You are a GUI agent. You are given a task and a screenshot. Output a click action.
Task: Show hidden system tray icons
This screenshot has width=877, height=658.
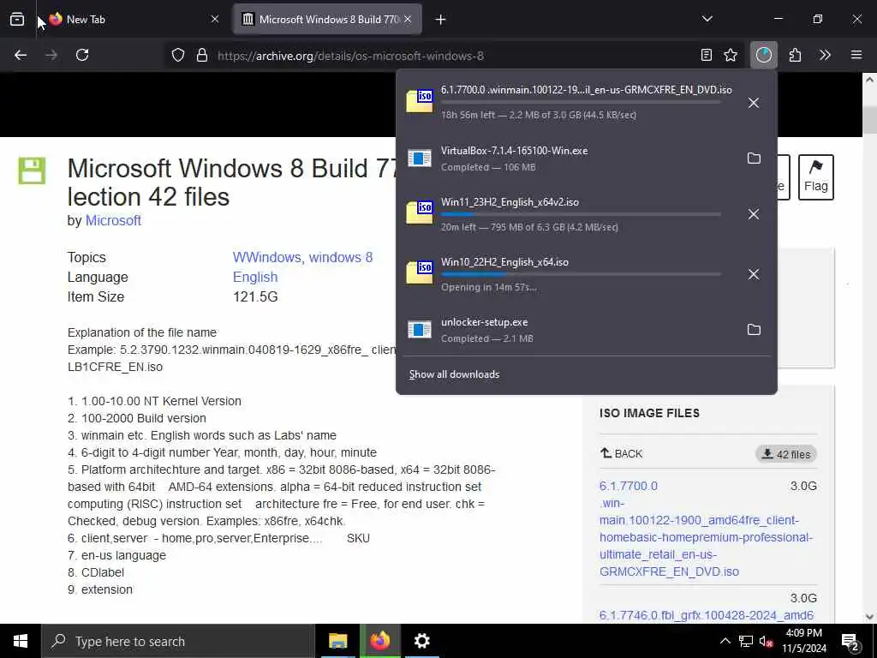point(725,641)
